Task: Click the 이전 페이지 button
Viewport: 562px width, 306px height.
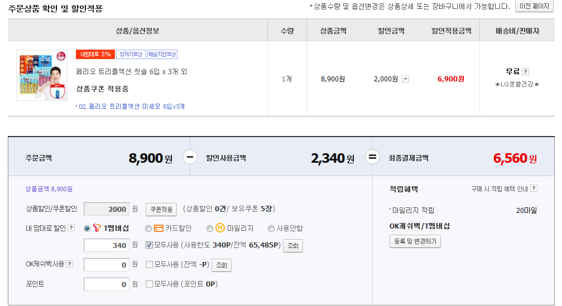Action: 534,6
